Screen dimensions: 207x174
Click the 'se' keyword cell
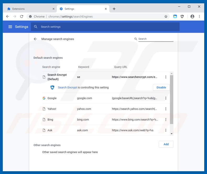click(79, 77)
